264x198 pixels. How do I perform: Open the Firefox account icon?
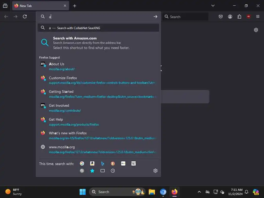230,16
